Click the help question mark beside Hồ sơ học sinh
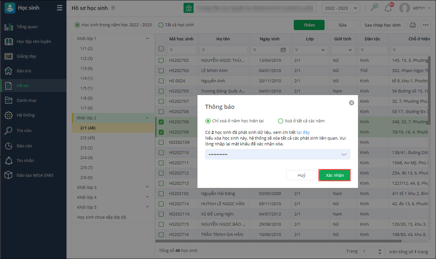The height and width of the screenshot is (259, 436). tap(113, 8)
